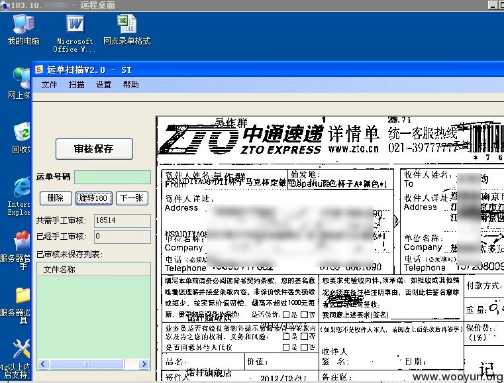Open the 帮助 menu

[131, 85]
